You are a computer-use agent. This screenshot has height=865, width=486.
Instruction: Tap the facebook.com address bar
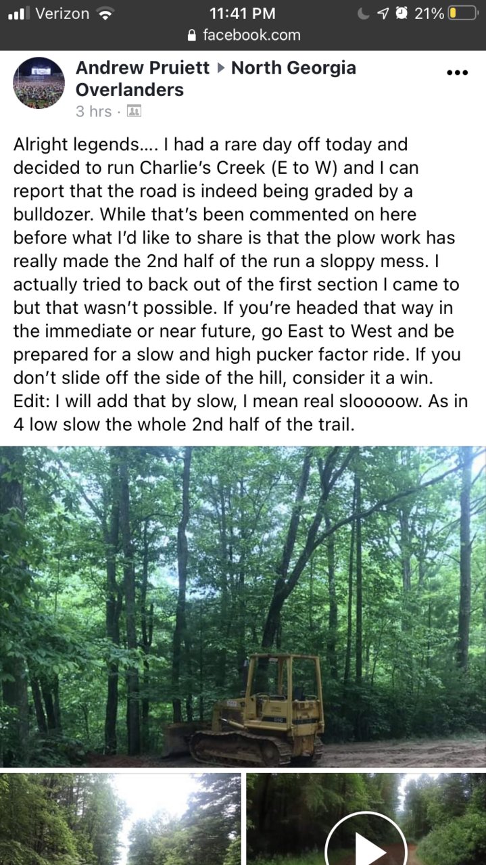(x=243, y=35)
